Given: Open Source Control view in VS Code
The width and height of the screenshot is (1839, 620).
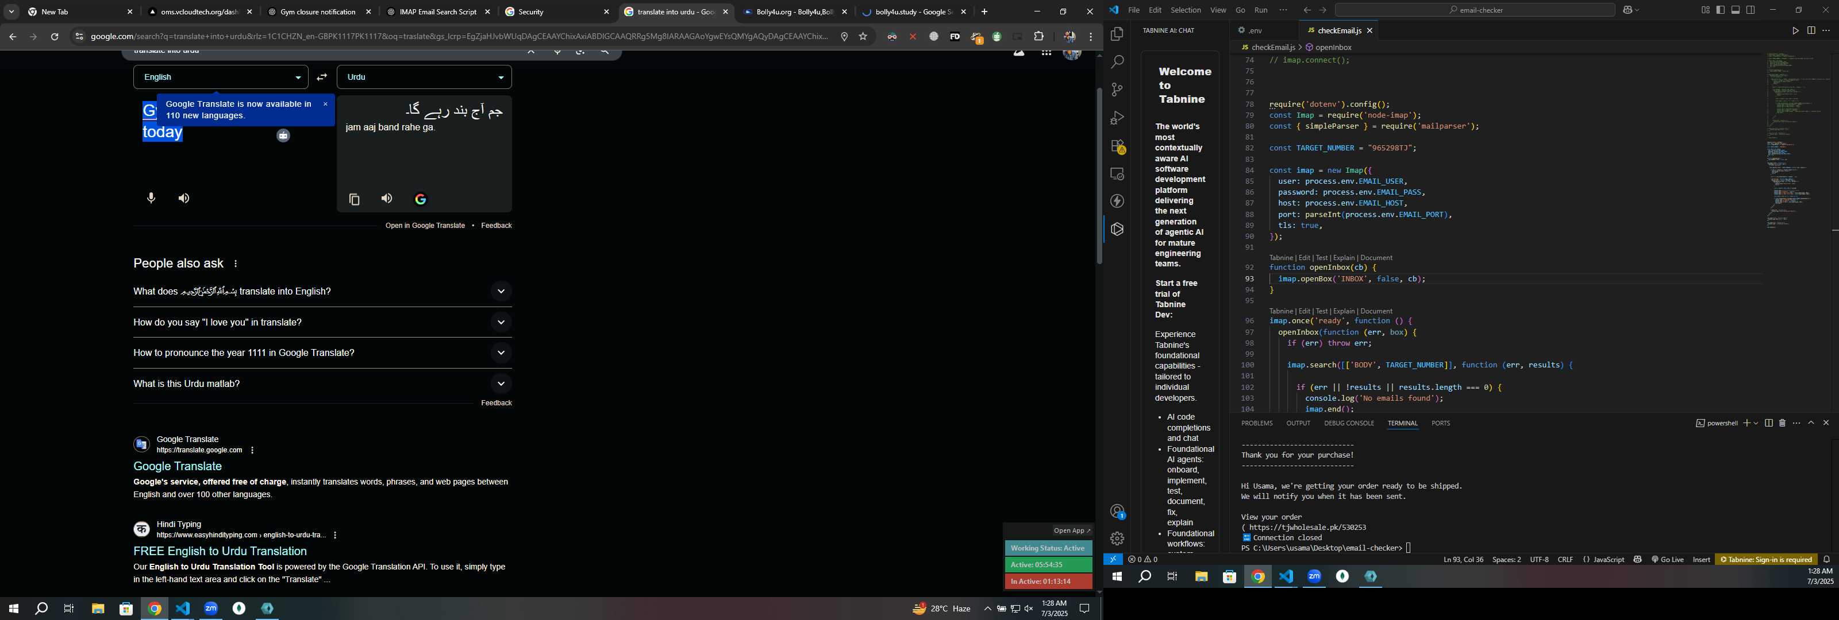Looking at the screenshot, I should coord(1117,90).
